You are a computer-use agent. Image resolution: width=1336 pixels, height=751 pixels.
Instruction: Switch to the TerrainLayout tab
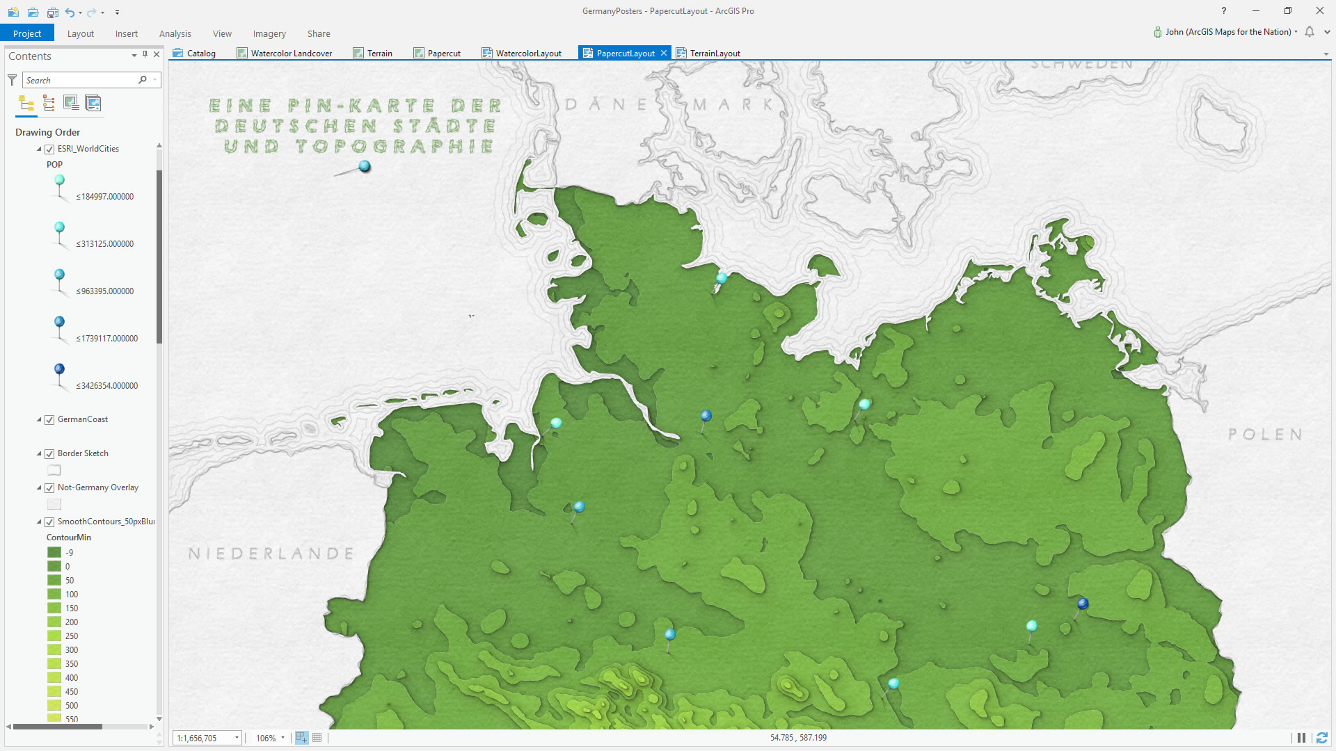pos(715,53)
